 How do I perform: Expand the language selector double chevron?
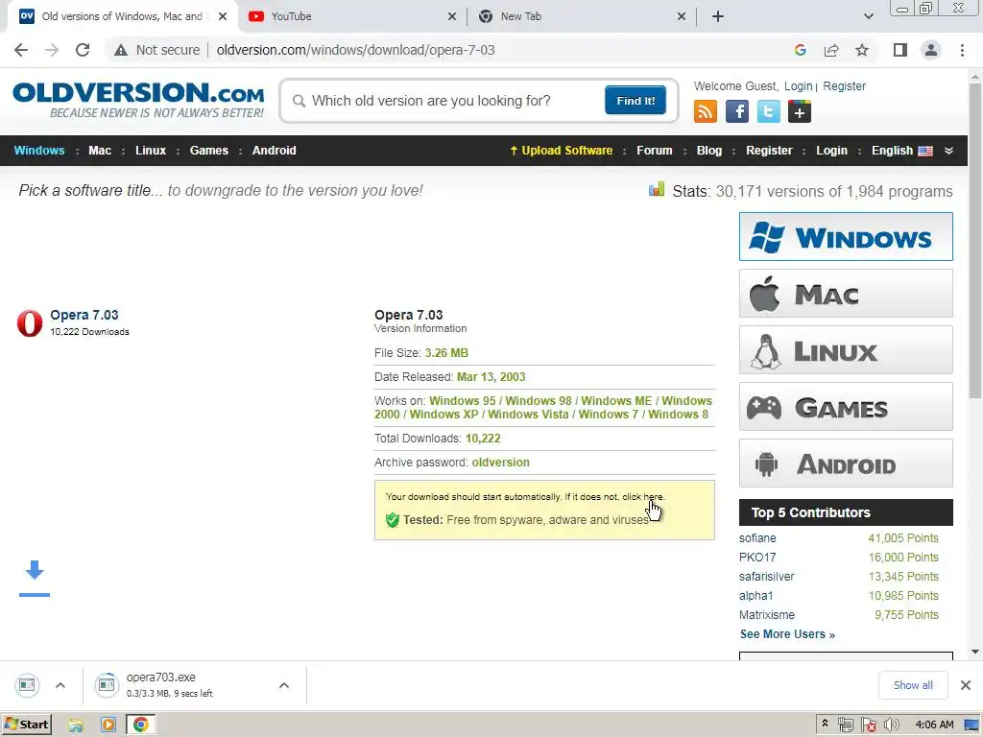pyautogui.click(x=948, y=151)
